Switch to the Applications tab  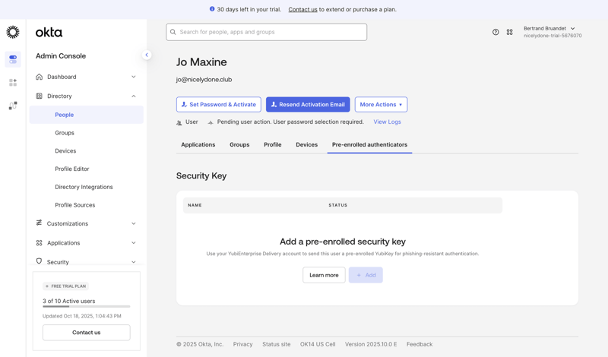(198, 144)
